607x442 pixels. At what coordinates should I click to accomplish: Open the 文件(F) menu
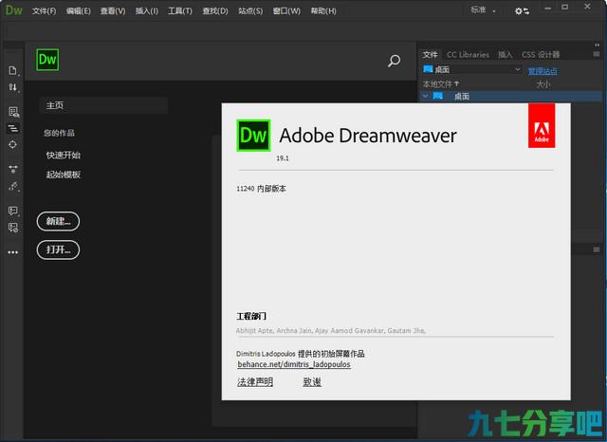click(44, 10)
